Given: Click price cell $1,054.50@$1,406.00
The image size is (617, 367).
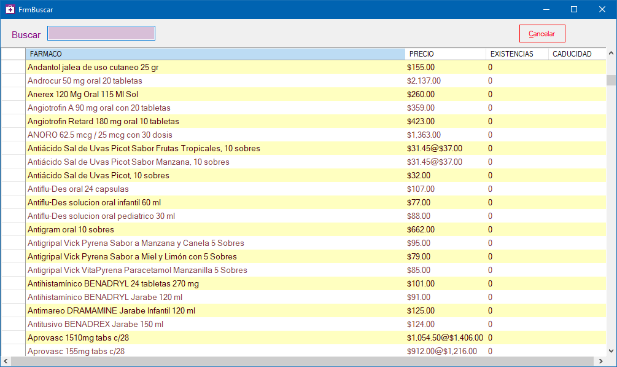Looking at the screenshot, I should click(x=446, y=338).
